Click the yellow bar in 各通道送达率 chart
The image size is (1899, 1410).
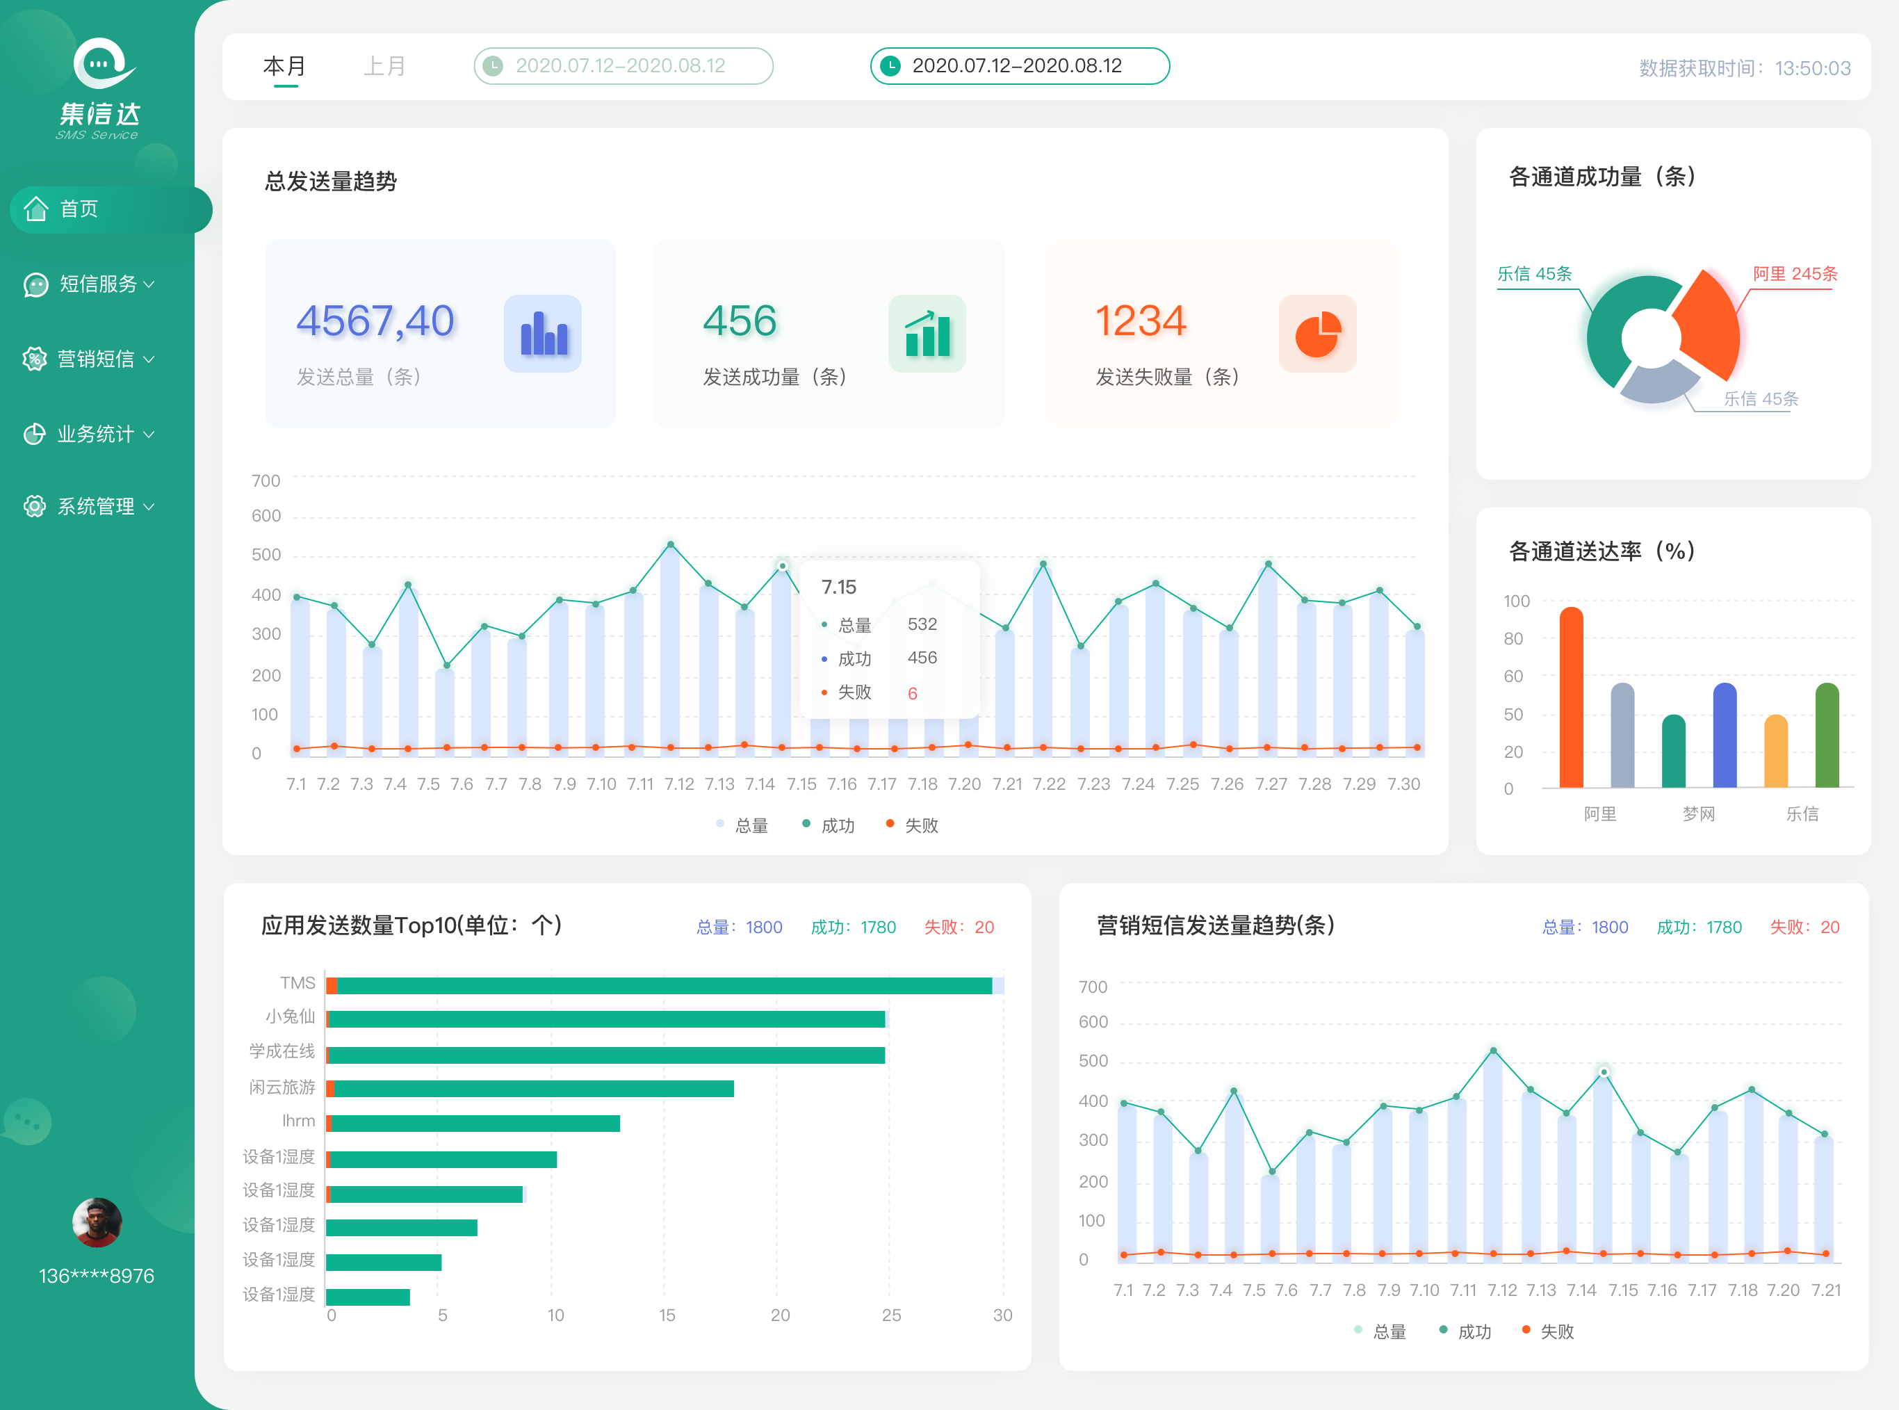[x=1776, y=751]
